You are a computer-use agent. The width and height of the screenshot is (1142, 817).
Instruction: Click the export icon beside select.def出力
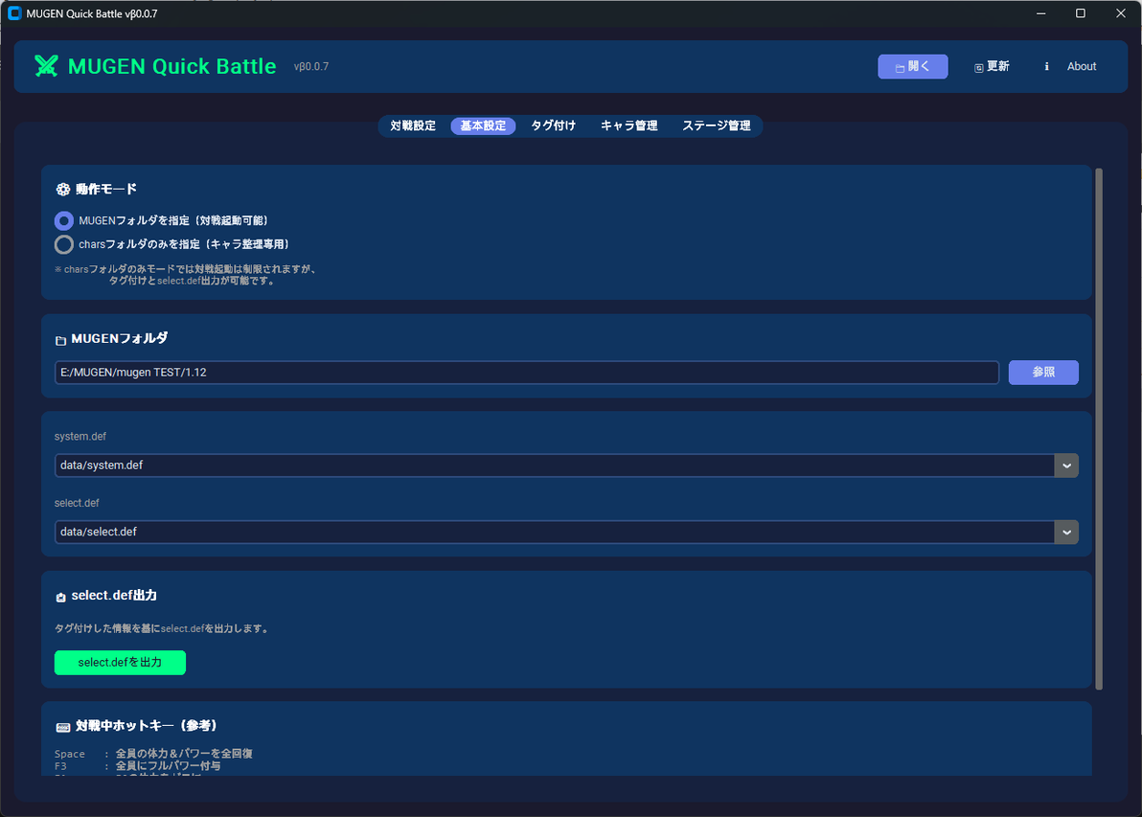click(60, 597)
